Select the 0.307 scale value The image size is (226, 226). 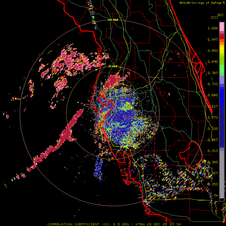pos(213,173)
